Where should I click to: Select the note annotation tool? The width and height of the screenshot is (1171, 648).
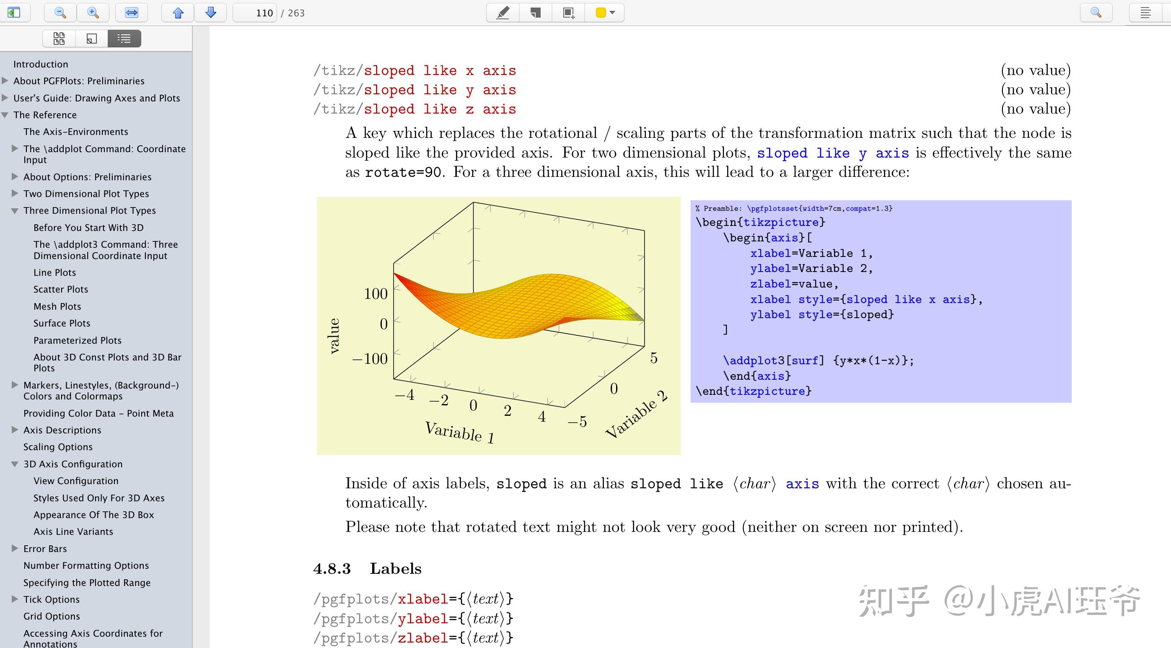coord(536,13)
